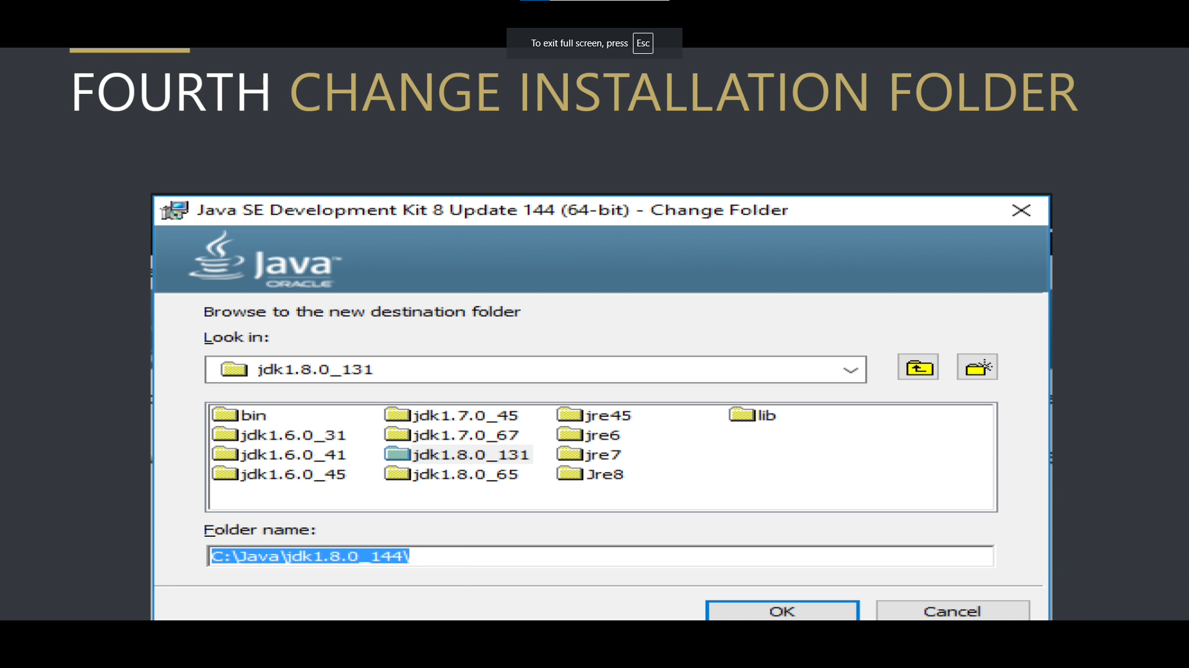Select the jdk1.8.0_65 folder
Screen dimensions: 1189x668
[466, 474]
